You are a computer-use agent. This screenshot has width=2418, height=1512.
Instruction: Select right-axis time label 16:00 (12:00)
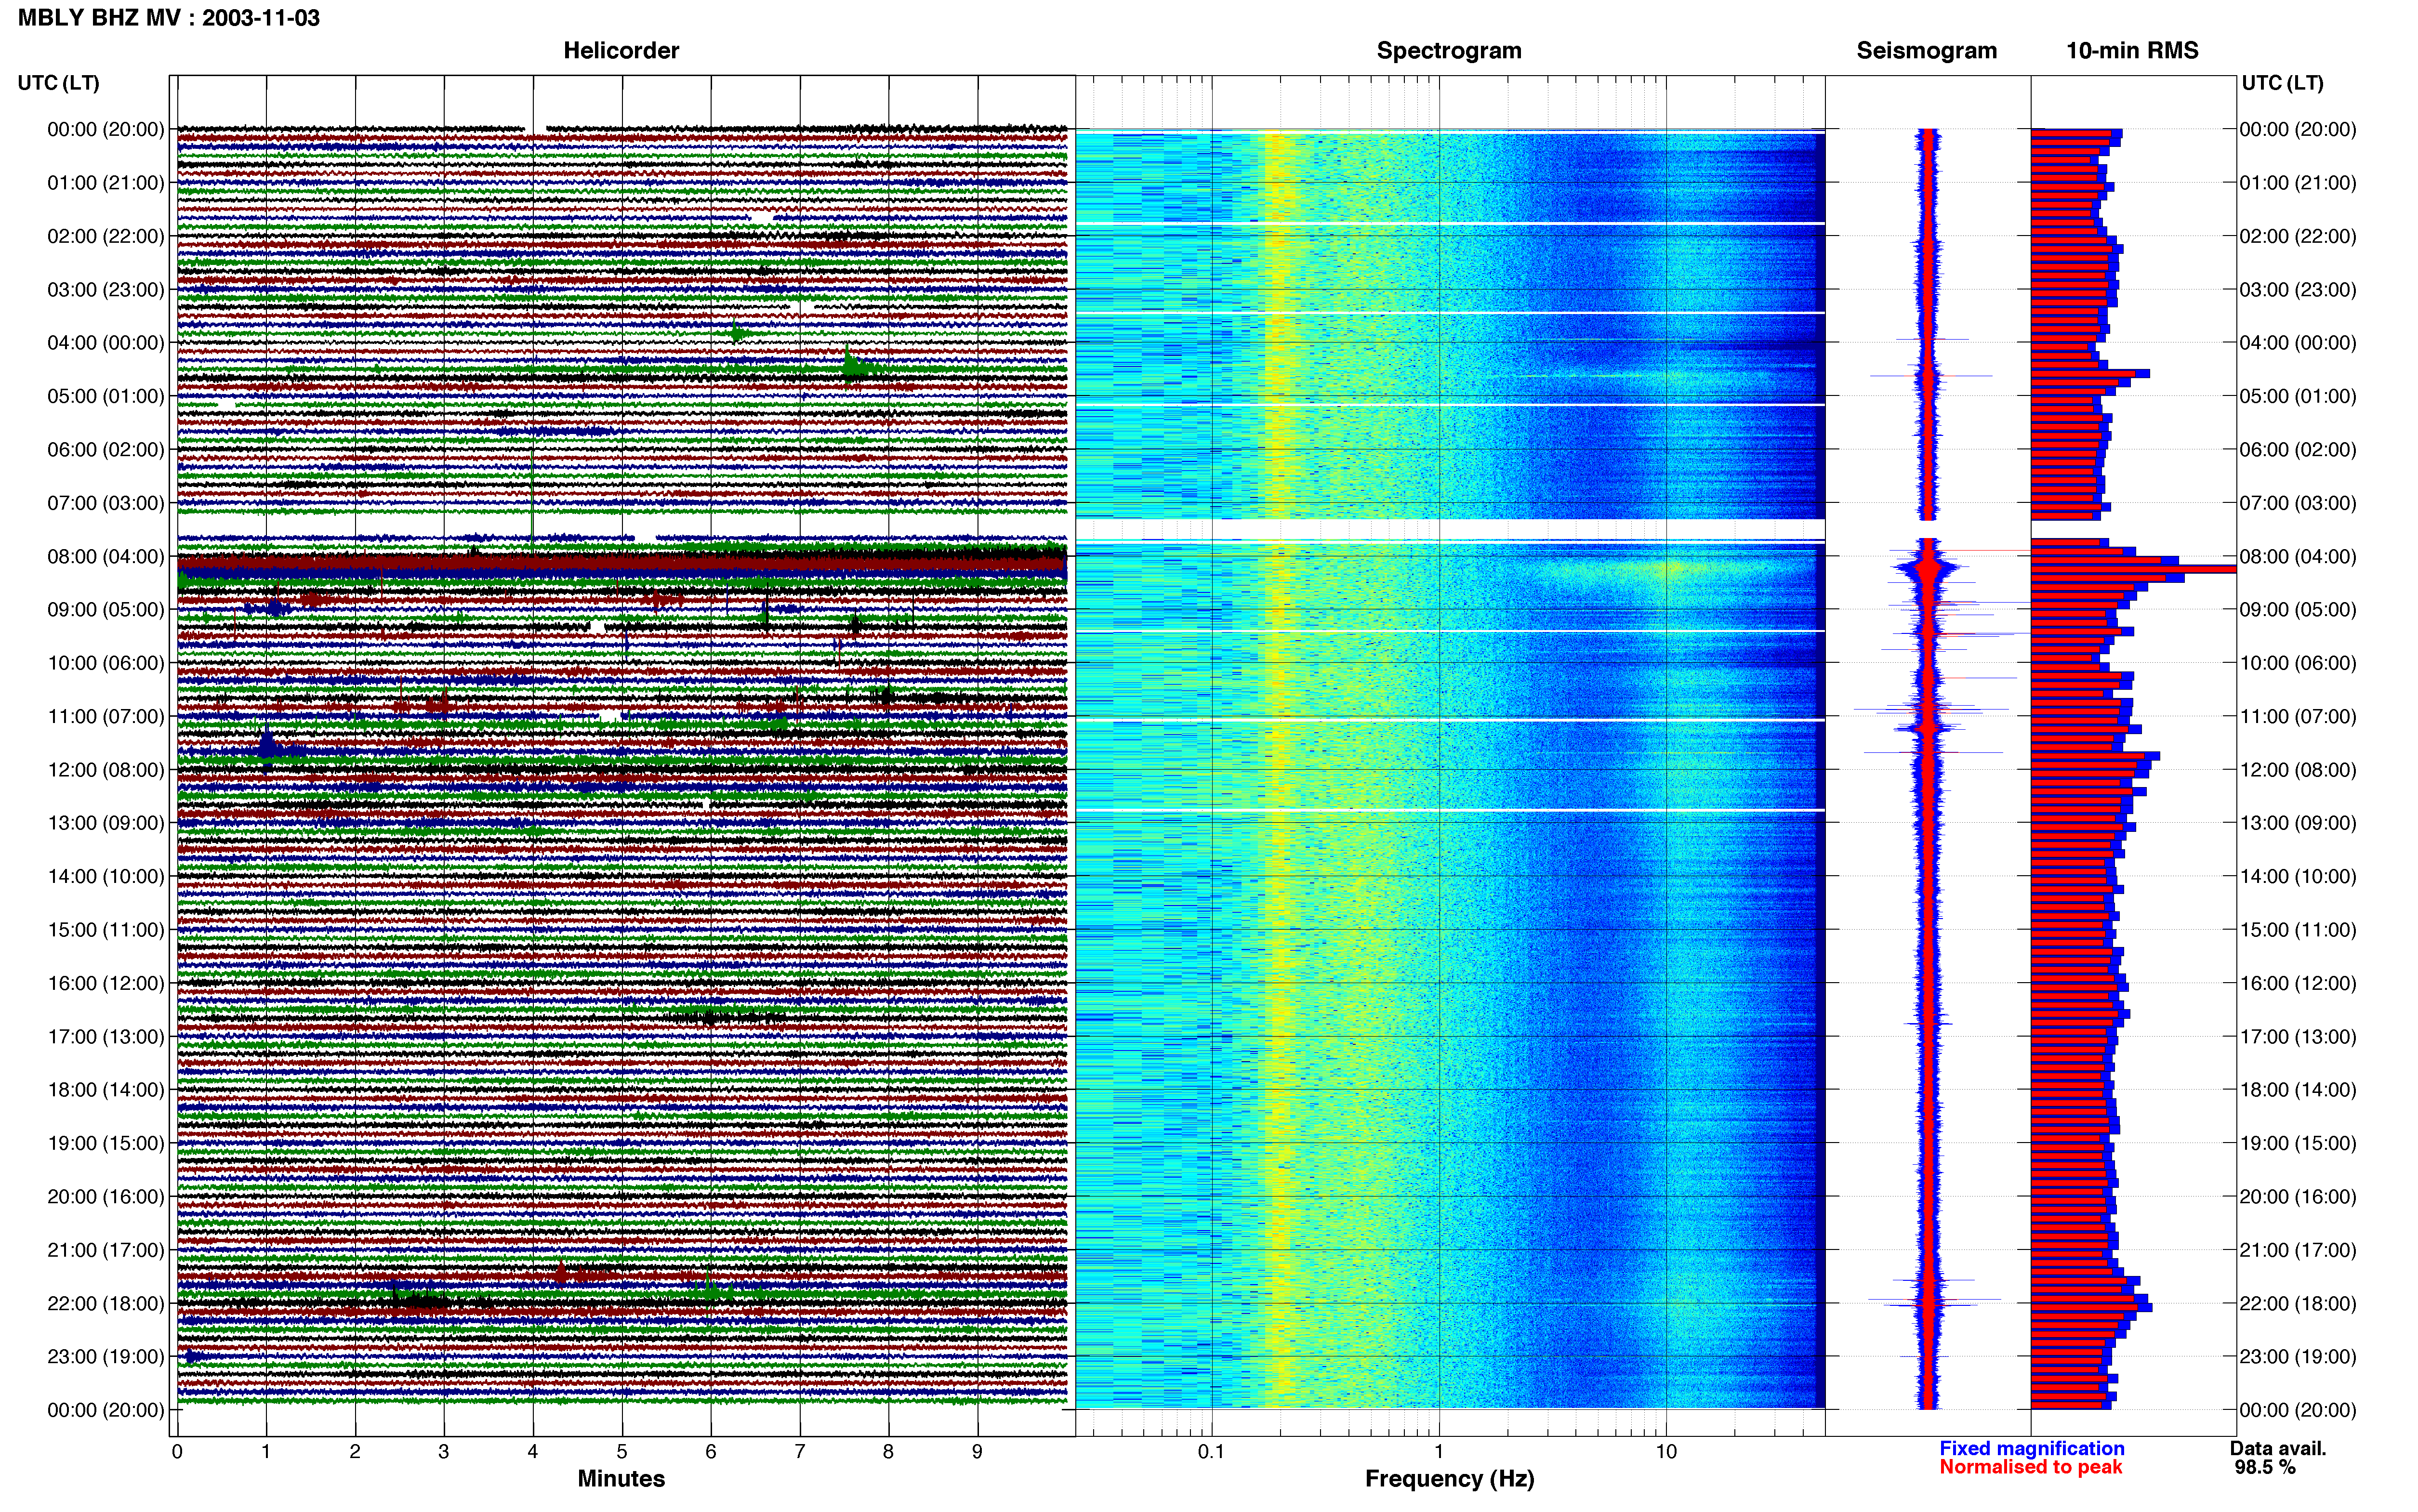tap(2298, 983)
